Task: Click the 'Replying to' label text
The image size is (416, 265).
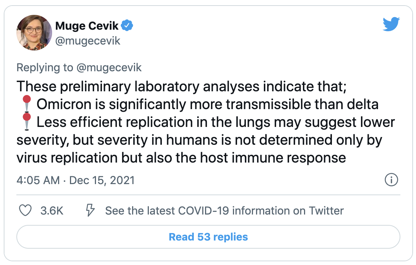Action: pos(45,68)
